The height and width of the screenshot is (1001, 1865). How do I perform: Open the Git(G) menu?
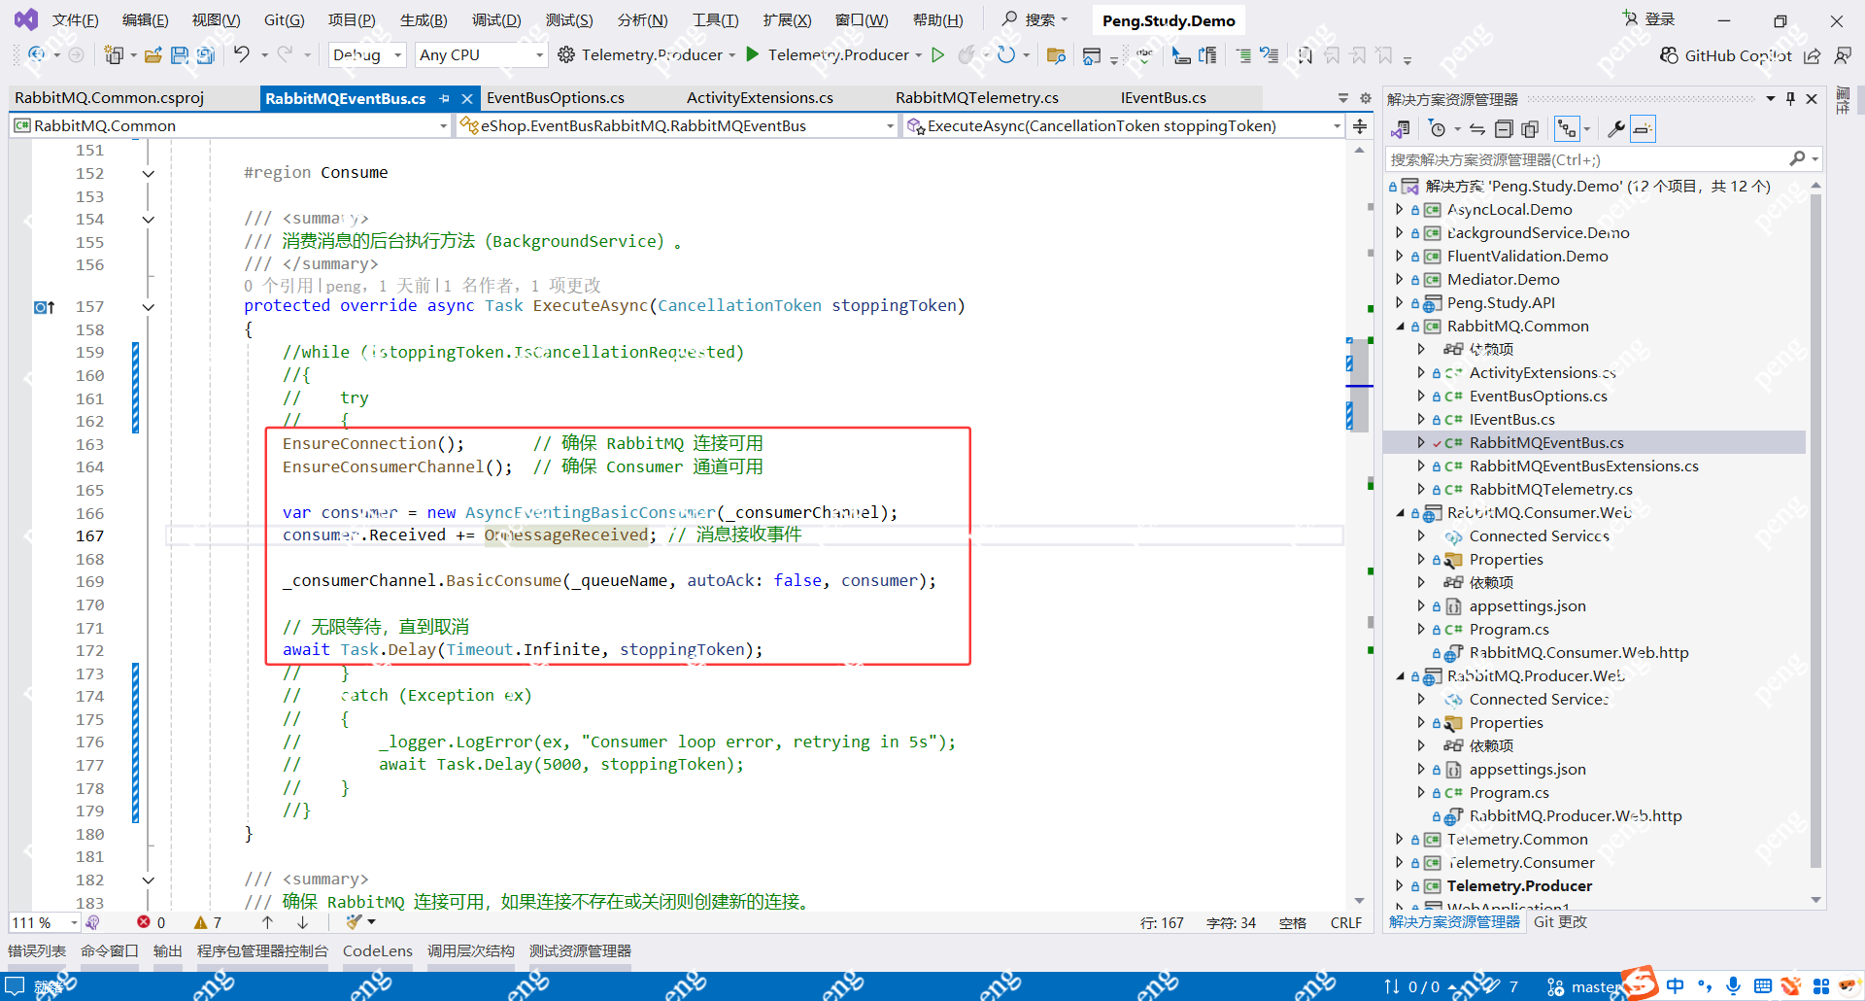(284, 20)
